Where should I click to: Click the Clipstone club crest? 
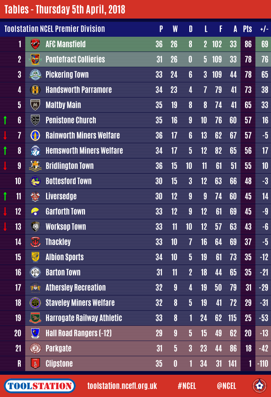pyautogui.click(x=35, y=364)
